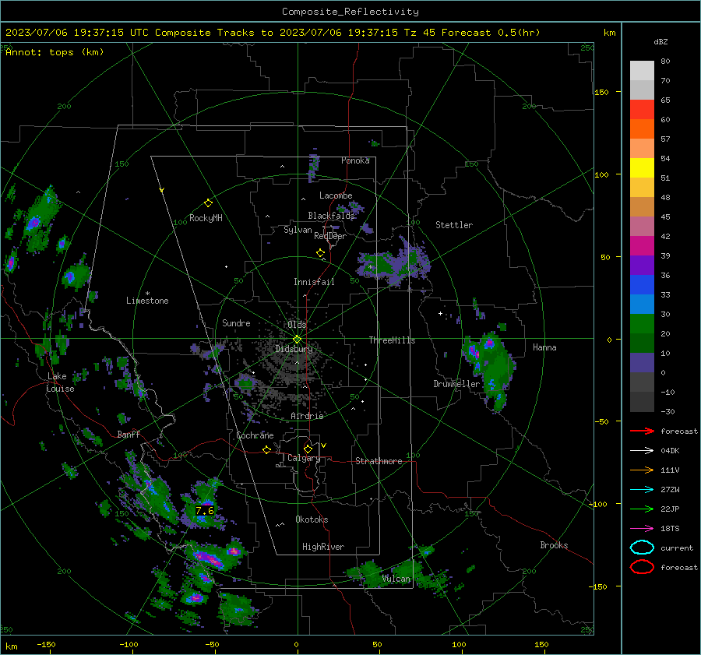Select the red 65-60 dBZ swatch

[642, 110]
